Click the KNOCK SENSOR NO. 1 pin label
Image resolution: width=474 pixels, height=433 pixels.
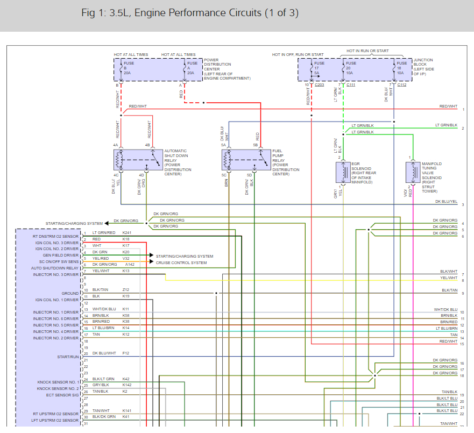(x=58, y=382)
